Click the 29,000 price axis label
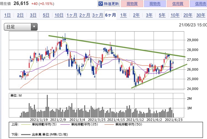Screen dimensions: 207x139 tap(193, 40)
